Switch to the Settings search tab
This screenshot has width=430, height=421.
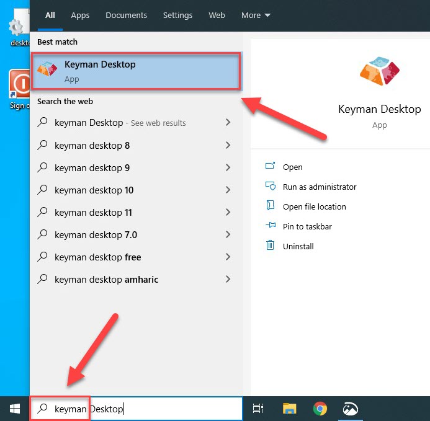[177, 15]
